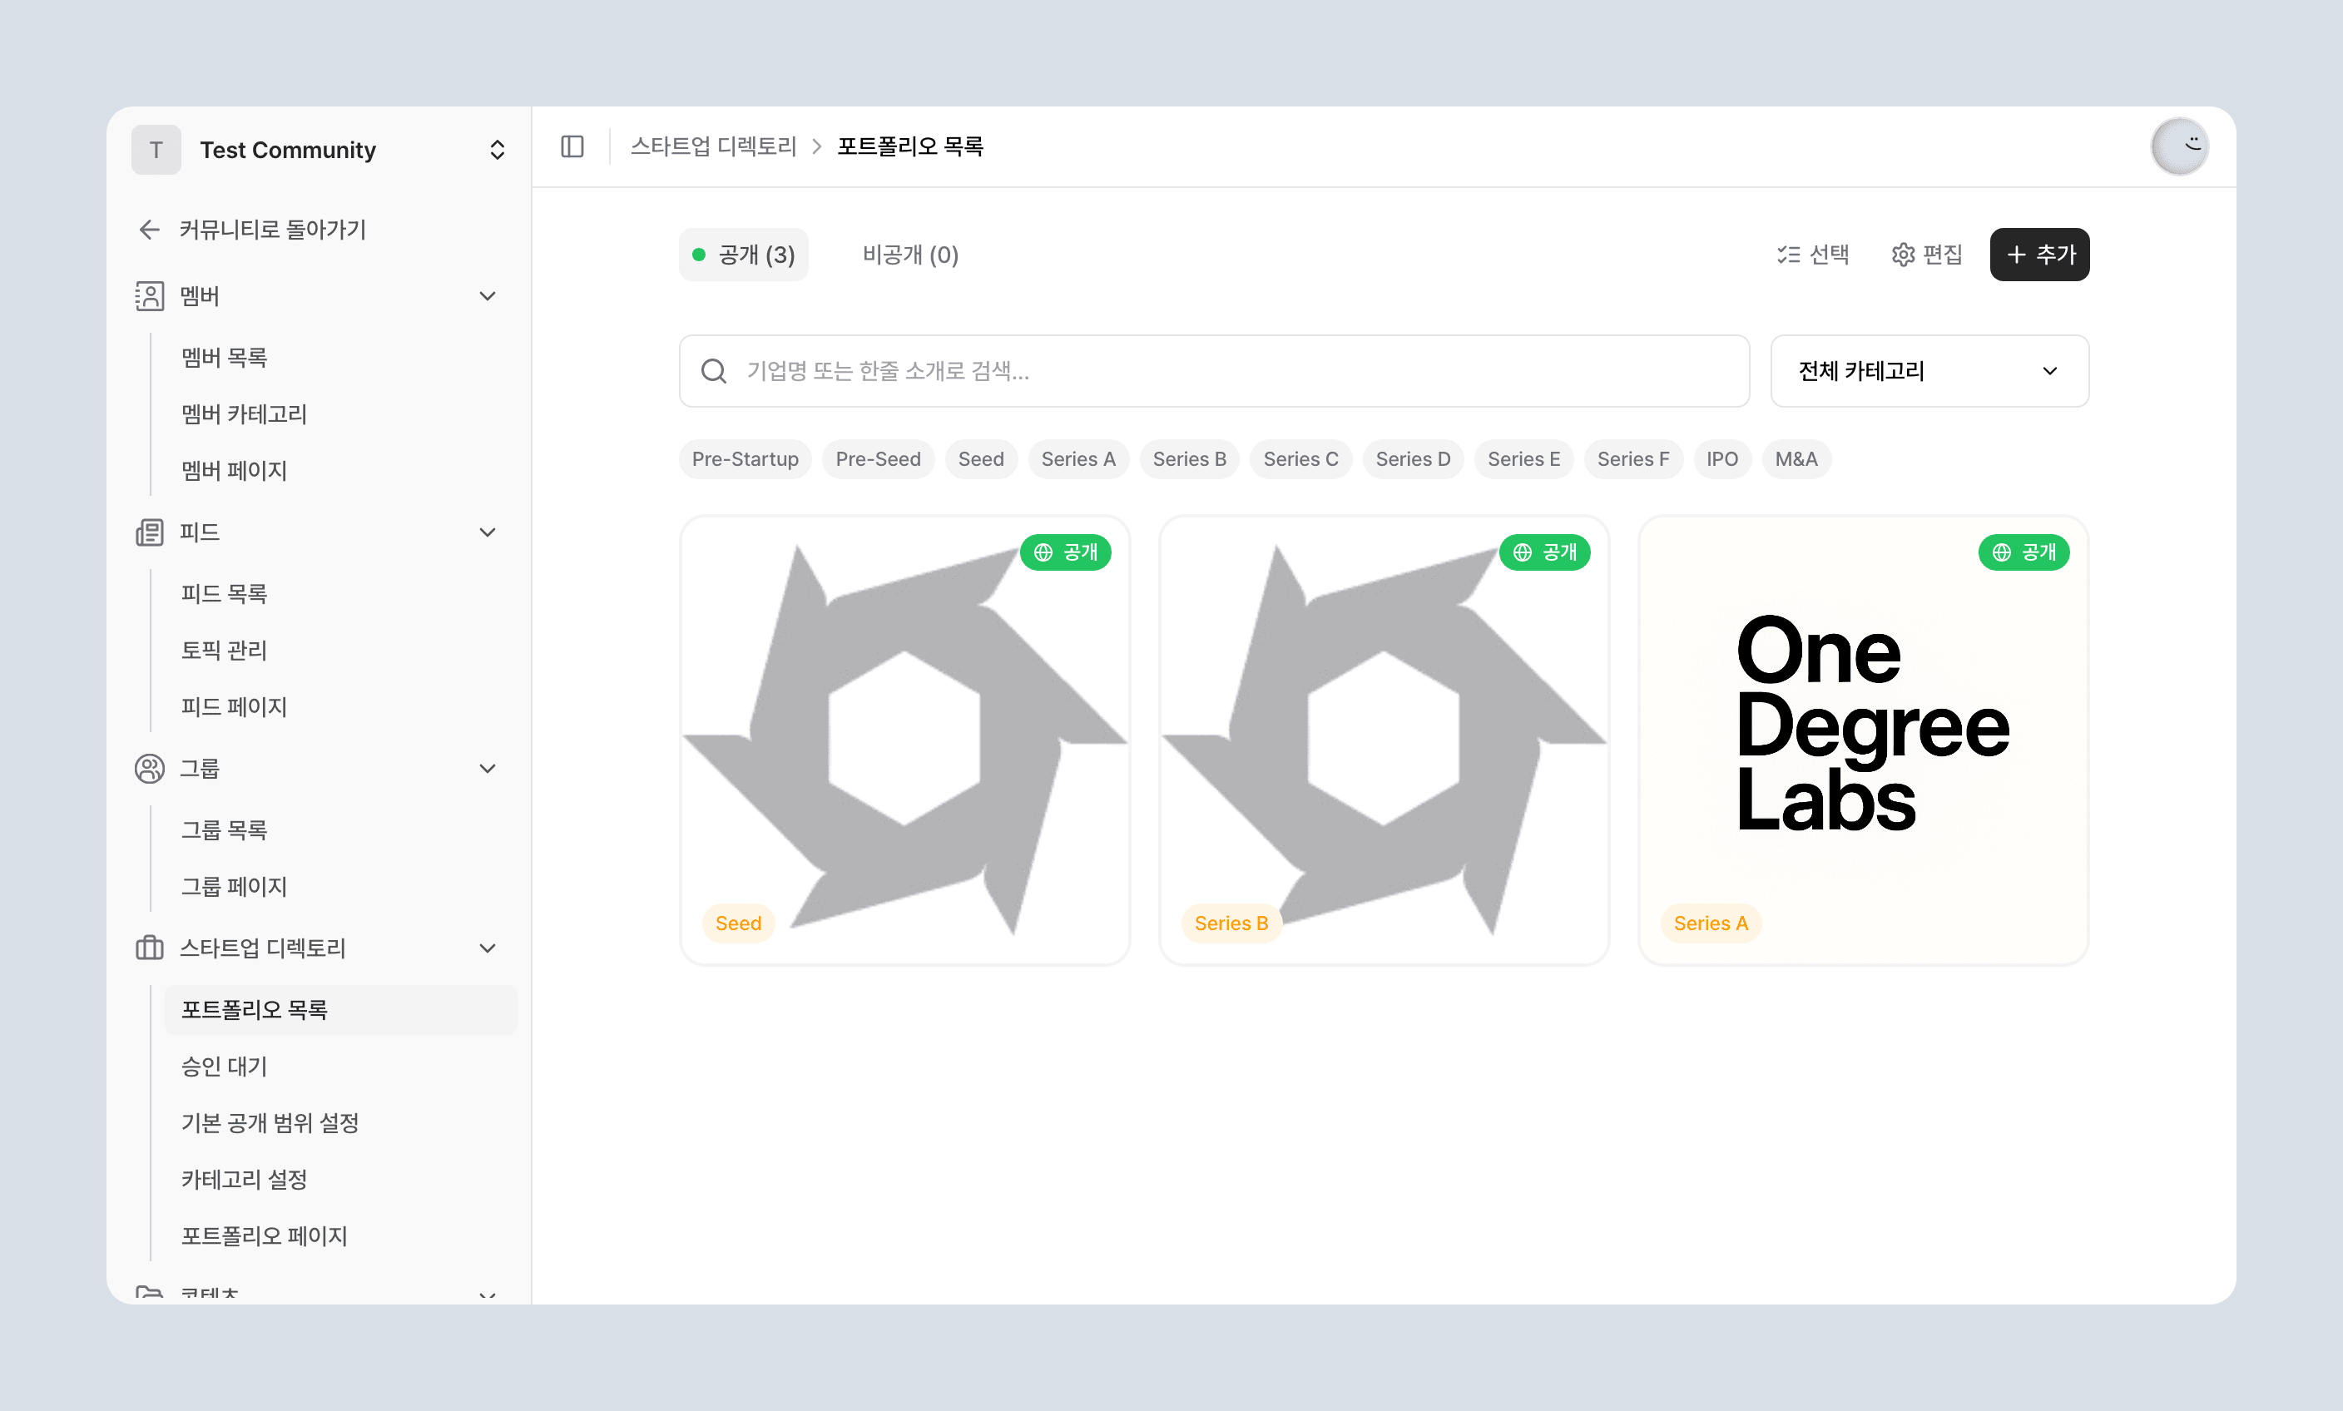Filter by Seed stage chip
Image resolution: width=2343 pixels, height=1411 pixels.
[x=980, y=459]
